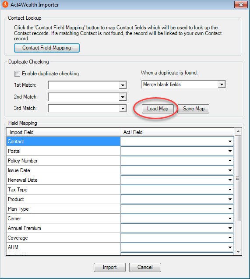The width and height of the screenshot is (250, 279).
Task: Select the Annual Premium import field
Action: click(63, 228)
